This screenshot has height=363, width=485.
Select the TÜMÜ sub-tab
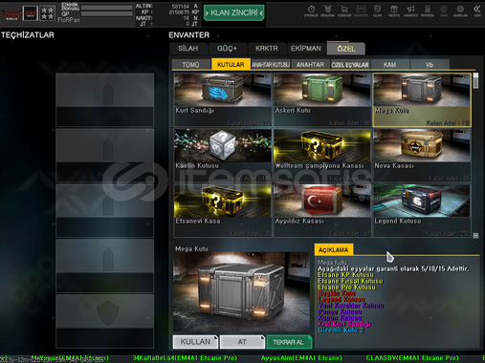pyautogui.click(x=190, y=65)
